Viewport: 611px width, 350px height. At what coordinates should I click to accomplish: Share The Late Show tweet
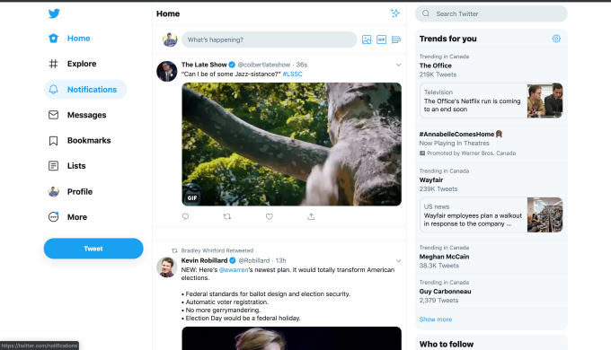coord(311,216)
